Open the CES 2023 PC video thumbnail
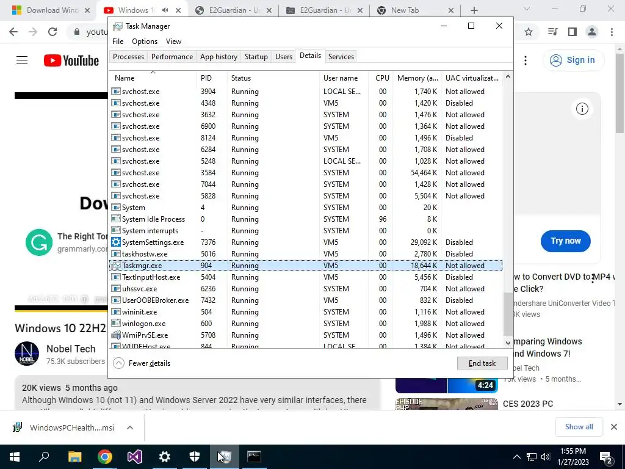Viewport: 625px width, 469px height. coord(446,404)
